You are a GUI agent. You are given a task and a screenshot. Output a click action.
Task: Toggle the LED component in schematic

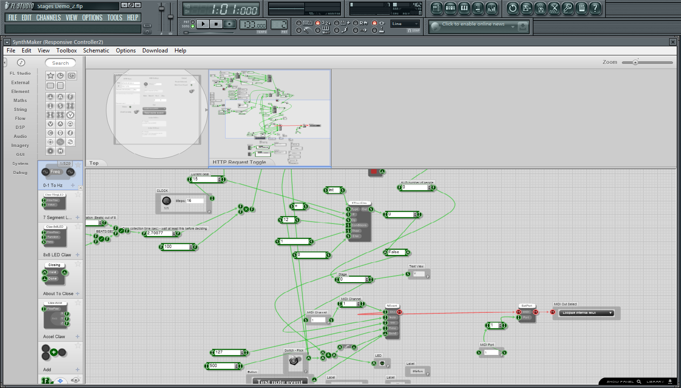tap(382, 363)
